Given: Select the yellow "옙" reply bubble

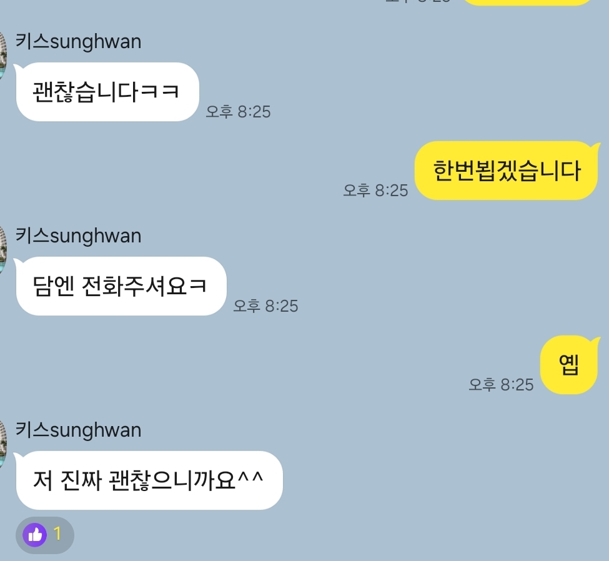Looking at the screenshot, I should coord(570,365).
